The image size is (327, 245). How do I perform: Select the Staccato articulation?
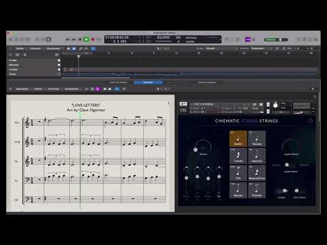pos(257,138)
